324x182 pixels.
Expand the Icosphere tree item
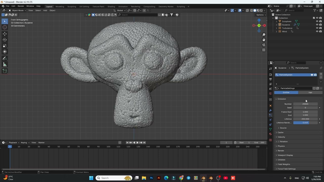click(x=276, y=21)
